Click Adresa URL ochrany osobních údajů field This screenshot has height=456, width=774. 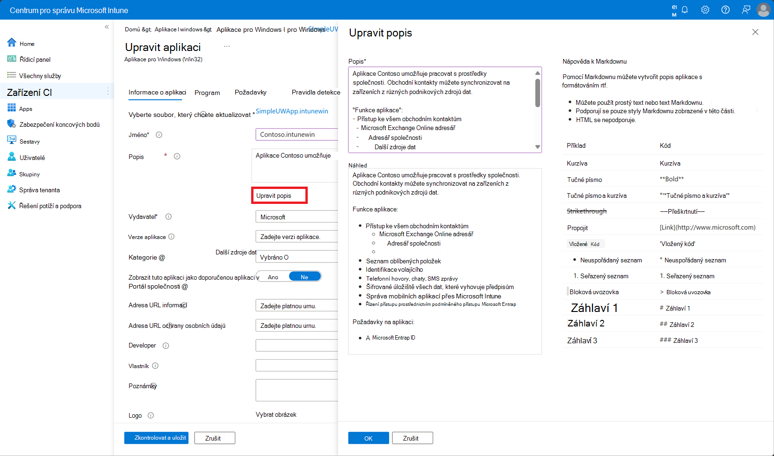(x=297, y=325)
